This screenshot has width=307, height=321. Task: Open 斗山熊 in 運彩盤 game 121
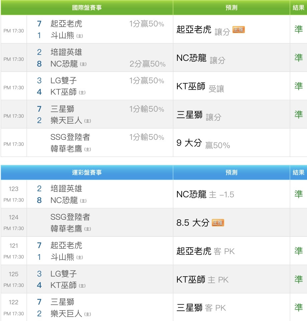62,257
